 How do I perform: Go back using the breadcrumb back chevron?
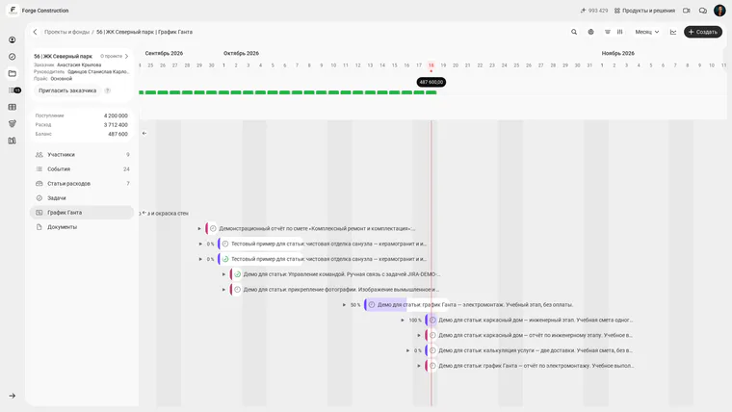35,32
